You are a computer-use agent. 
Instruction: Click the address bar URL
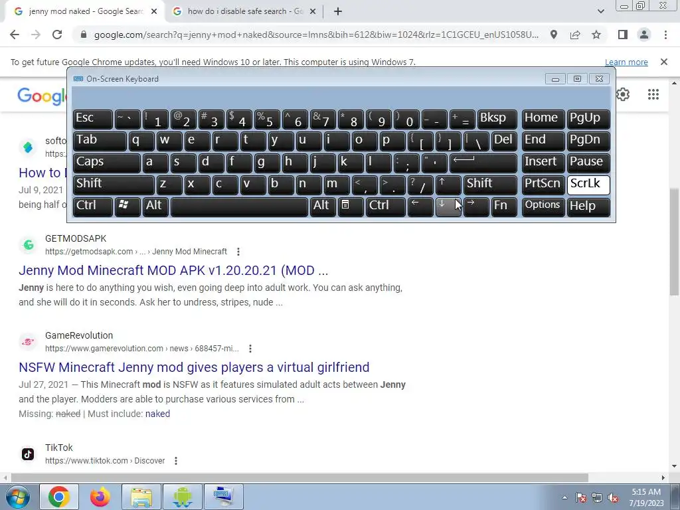coord(316,35)
